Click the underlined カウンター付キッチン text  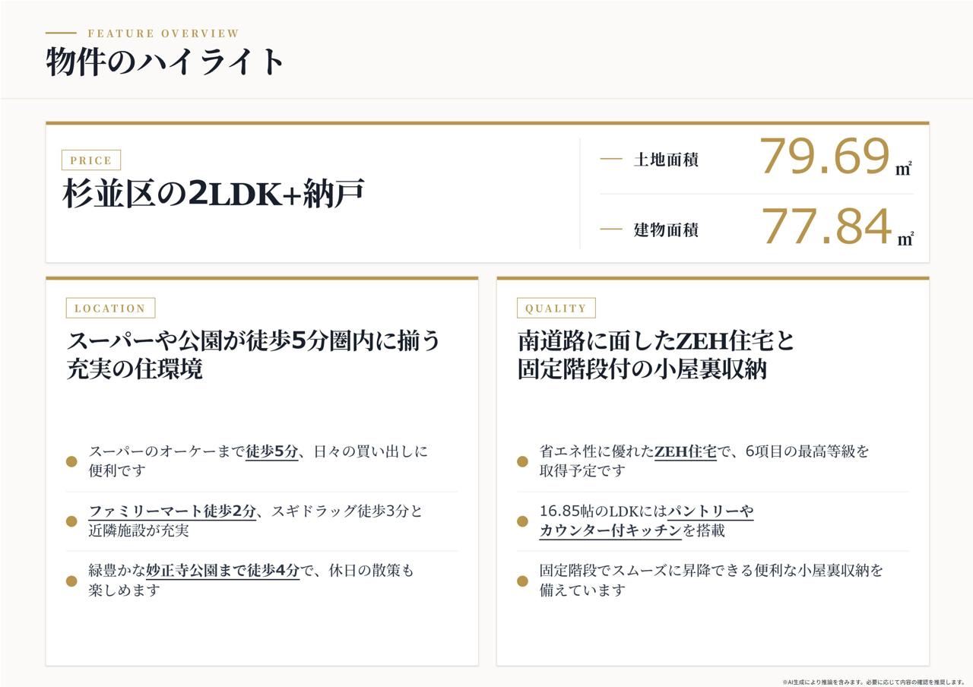[610, 531]
